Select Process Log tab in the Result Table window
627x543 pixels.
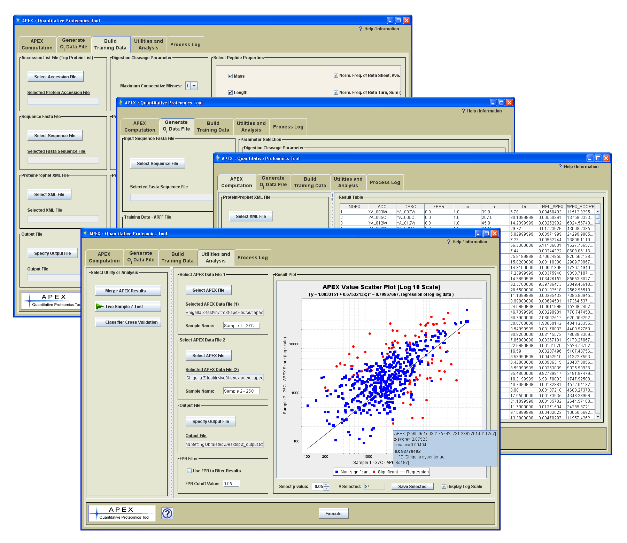pyautogui.click(x=385, y=183)
